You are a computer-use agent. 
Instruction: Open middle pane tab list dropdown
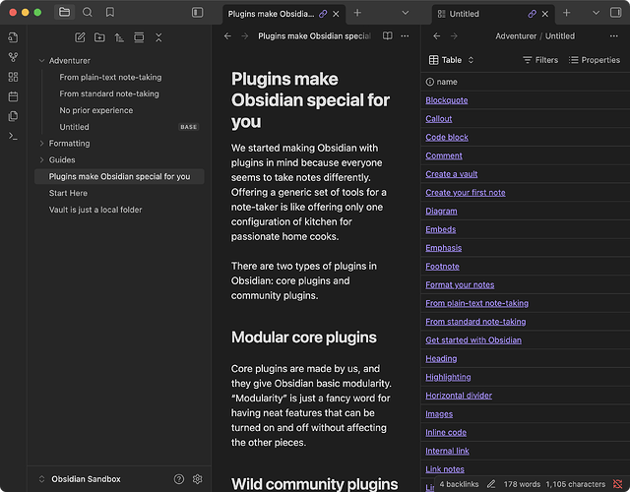(x=406, y=13)
